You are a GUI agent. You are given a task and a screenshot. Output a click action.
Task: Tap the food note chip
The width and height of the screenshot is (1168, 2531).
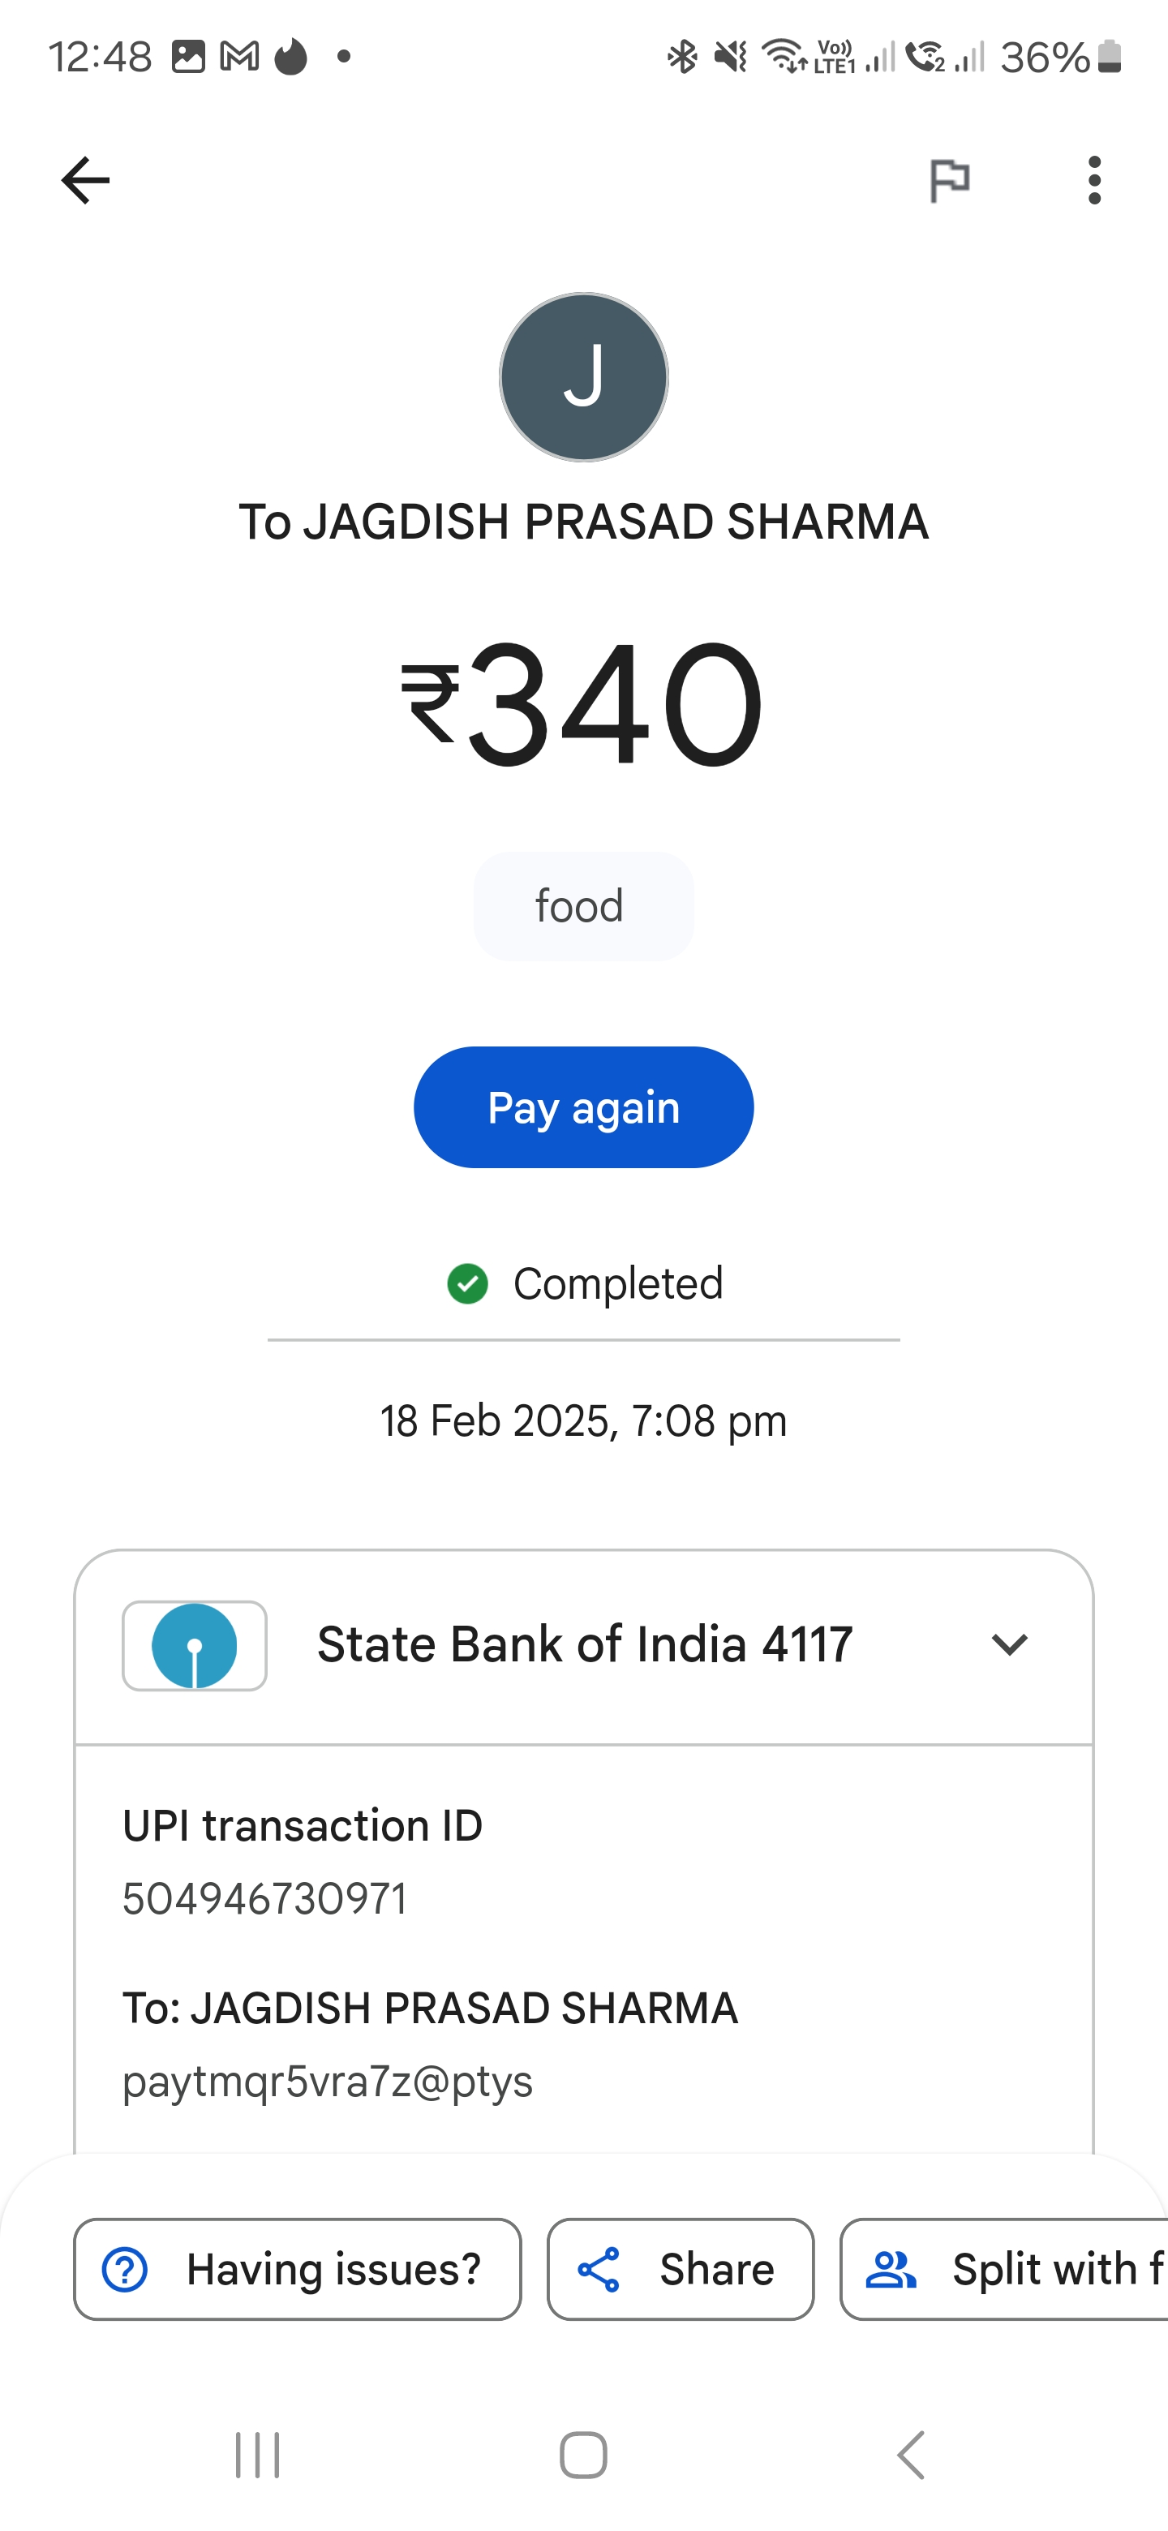[x=583, y=906]
